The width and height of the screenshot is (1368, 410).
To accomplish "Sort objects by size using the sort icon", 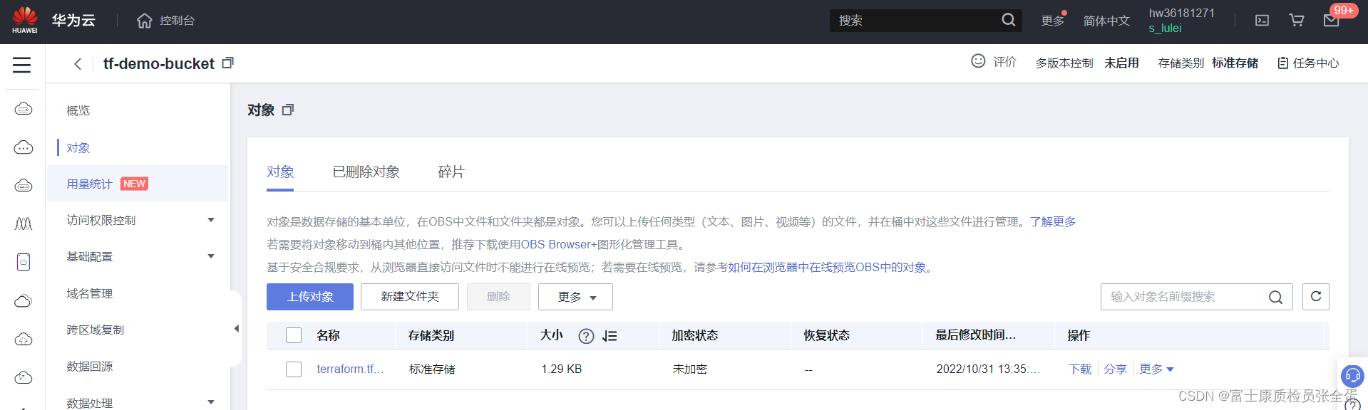I will [609, 336].
